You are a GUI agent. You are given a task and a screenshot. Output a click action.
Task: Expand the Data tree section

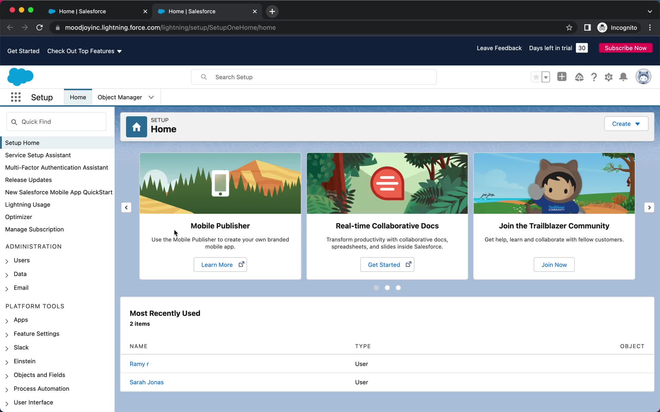(7, 275)
